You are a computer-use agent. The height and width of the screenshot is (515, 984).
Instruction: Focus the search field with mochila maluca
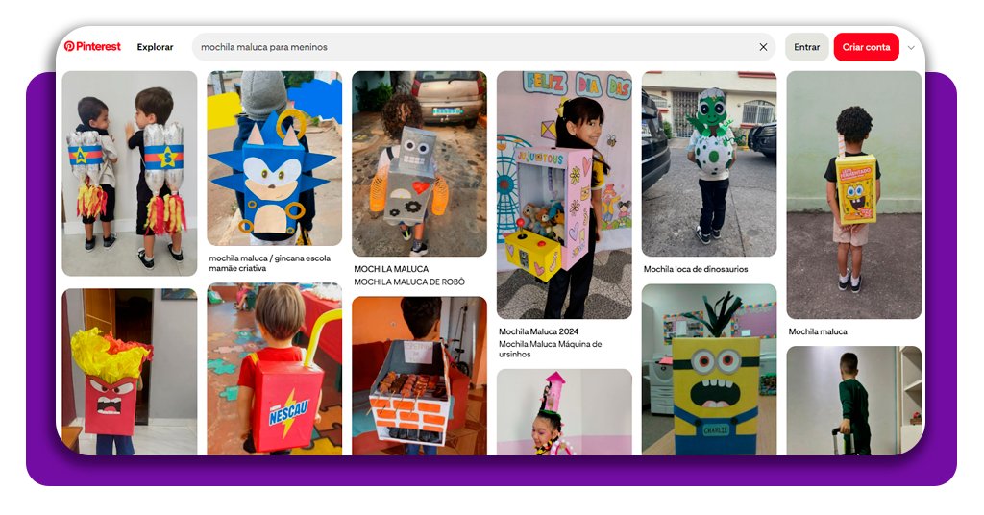471,47
